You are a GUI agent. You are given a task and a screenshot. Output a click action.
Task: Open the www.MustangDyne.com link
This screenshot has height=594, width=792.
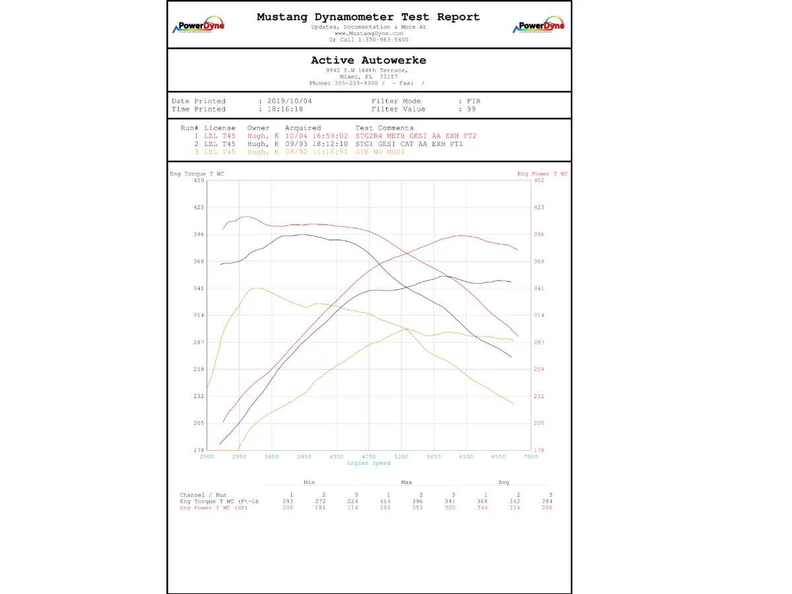coord(368,33)
